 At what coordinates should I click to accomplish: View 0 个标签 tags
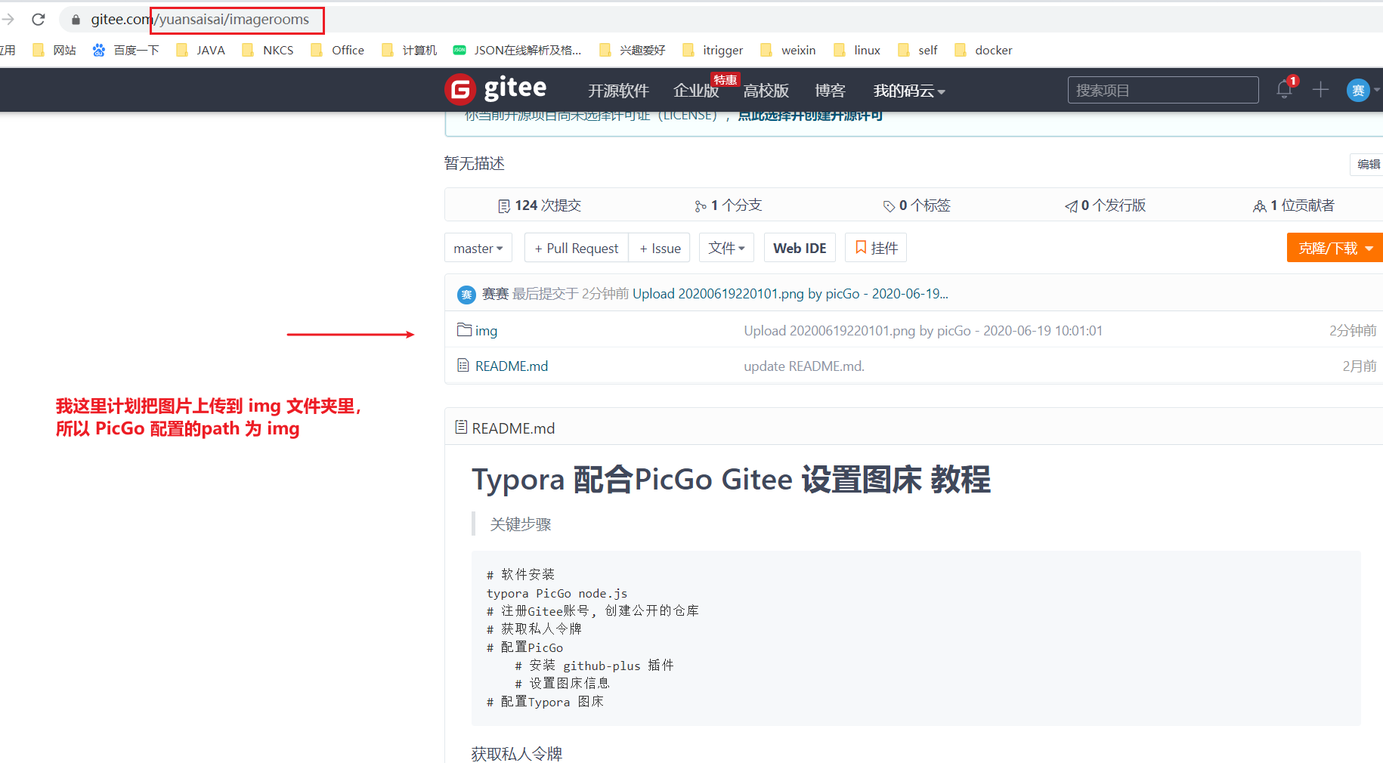(917, 205)
